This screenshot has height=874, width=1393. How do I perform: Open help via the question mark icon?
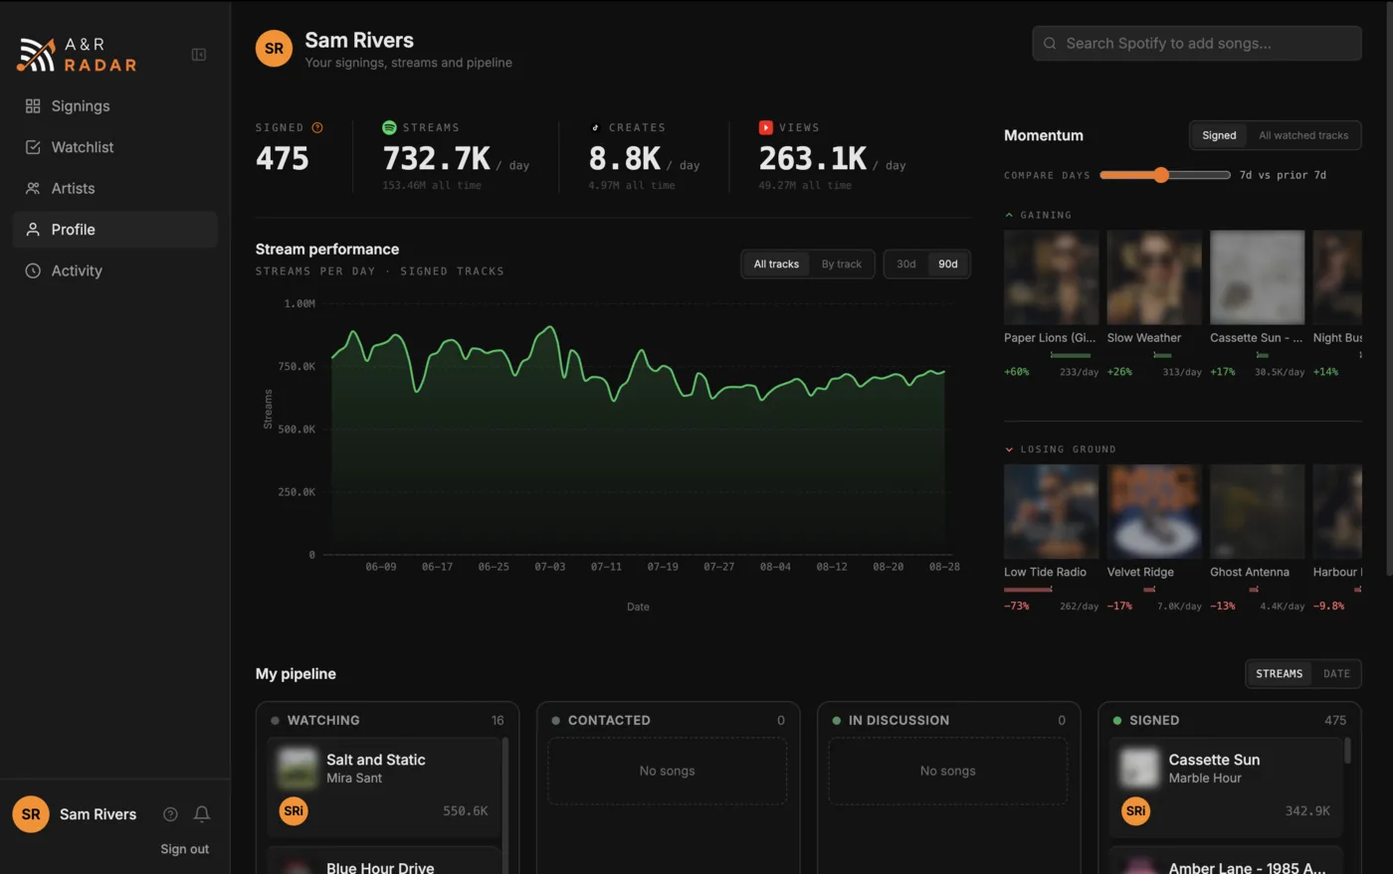170,814
